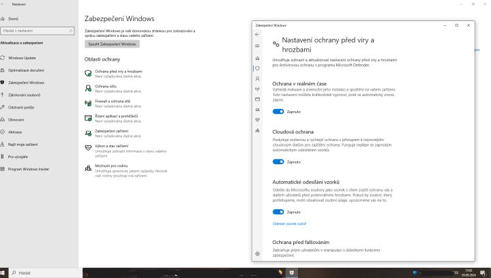This screenshot has height=278, width=491.
Task: Click the shield icon for Ochrana před viry
Action: [88, 73]
